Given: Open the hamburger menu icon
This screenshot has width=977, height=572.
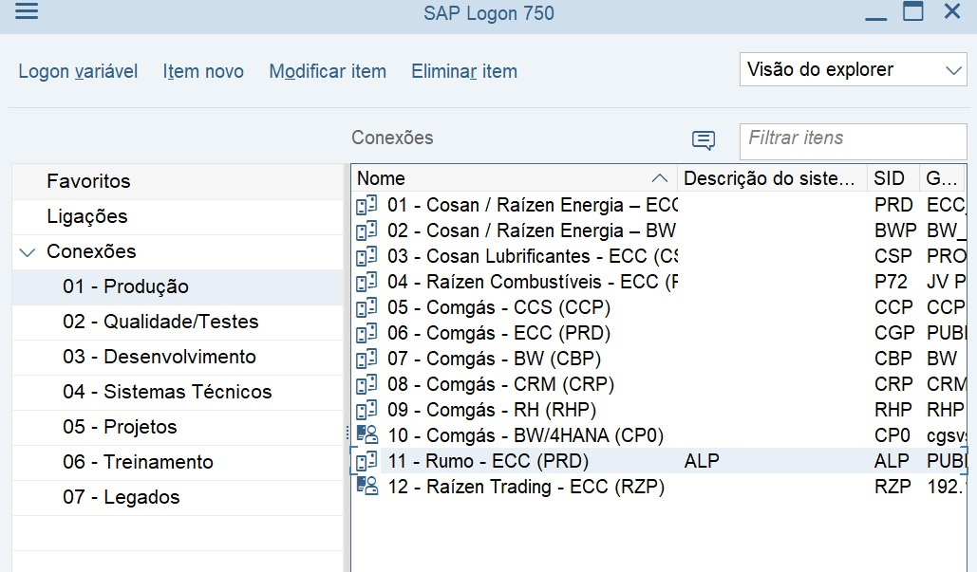Looking at the screenshot, I should [27, 10].
